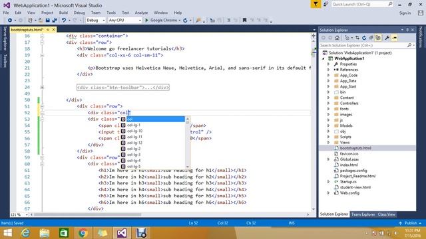Click the Save icon in toolbar

coord(47,21)
